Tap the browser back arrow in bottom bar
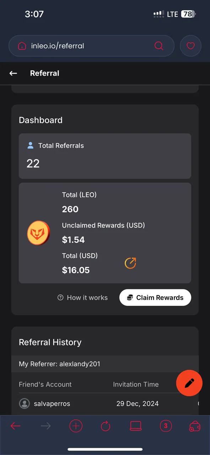210x455 pixels. (x=16, y=426)
